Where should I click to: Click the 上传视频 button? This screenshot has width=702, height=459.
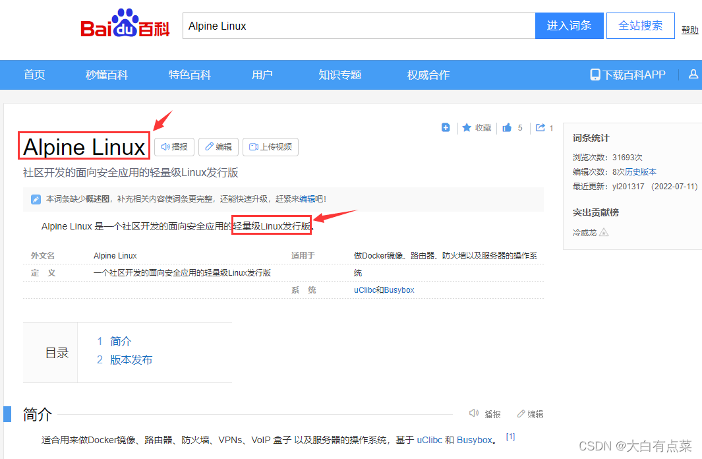click(270, 147)
